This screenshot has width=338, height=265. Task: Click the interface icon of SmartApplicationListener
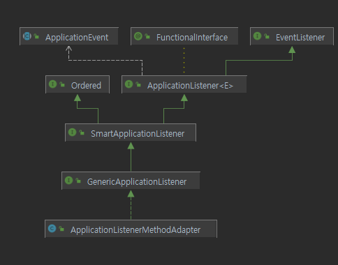72,132
